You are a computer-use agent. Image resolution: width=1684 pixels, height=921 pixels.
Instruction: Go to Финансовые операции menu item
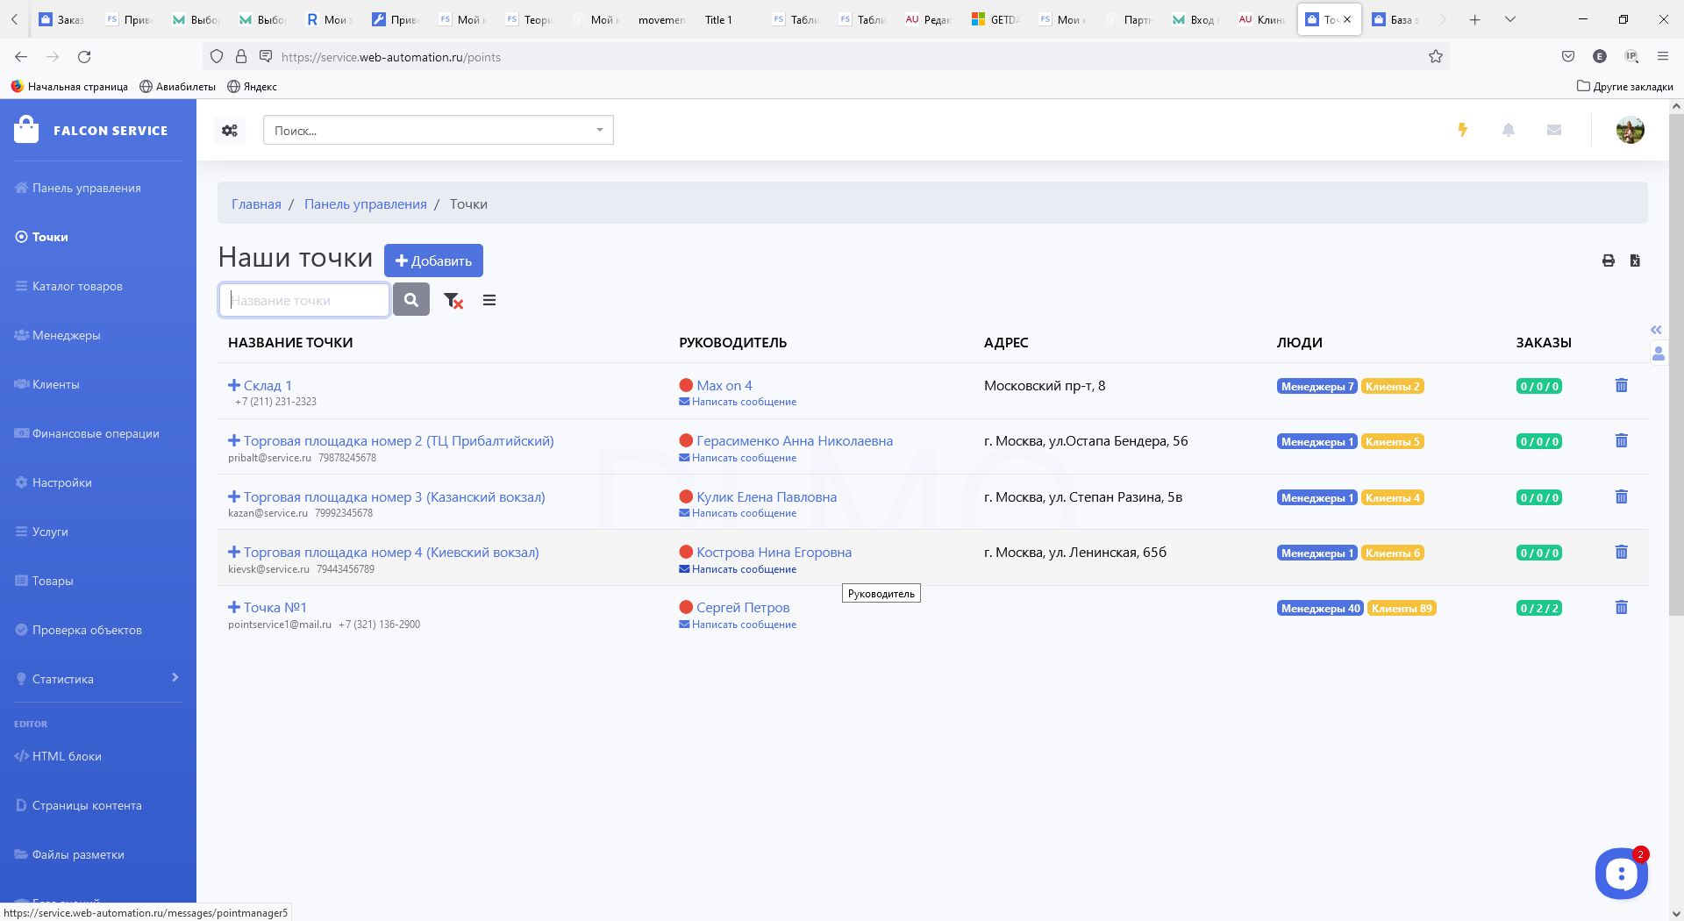click(x=96, y=433)
